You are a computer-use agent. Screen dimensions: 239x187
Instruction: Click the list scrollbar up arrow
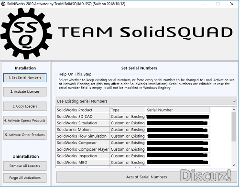234,110
